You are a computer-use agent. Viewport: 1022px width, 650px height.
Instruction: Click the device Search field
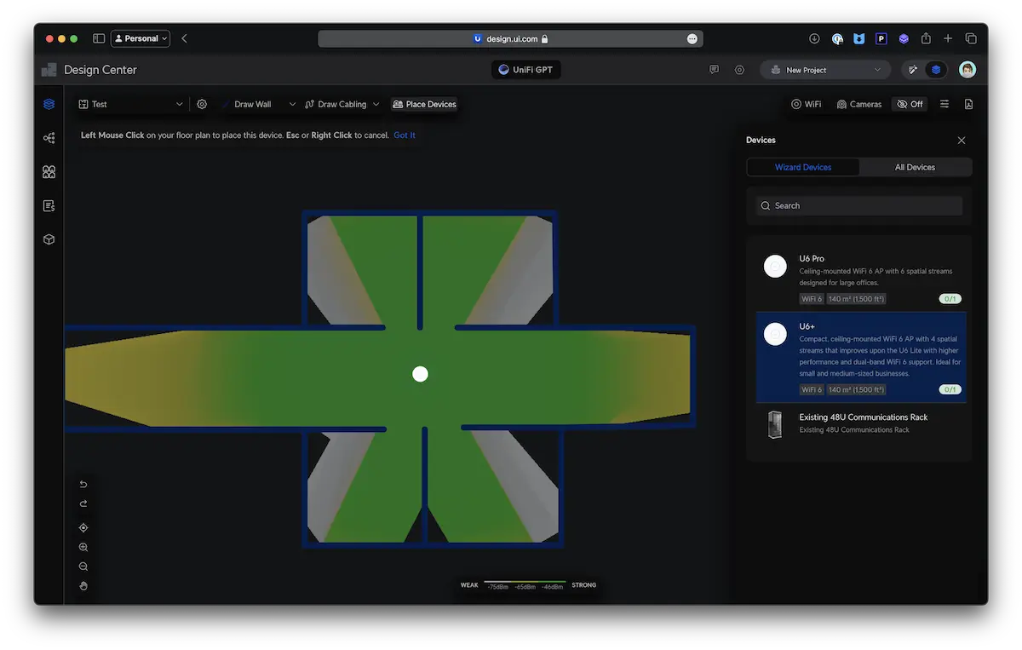pos(858,205)
